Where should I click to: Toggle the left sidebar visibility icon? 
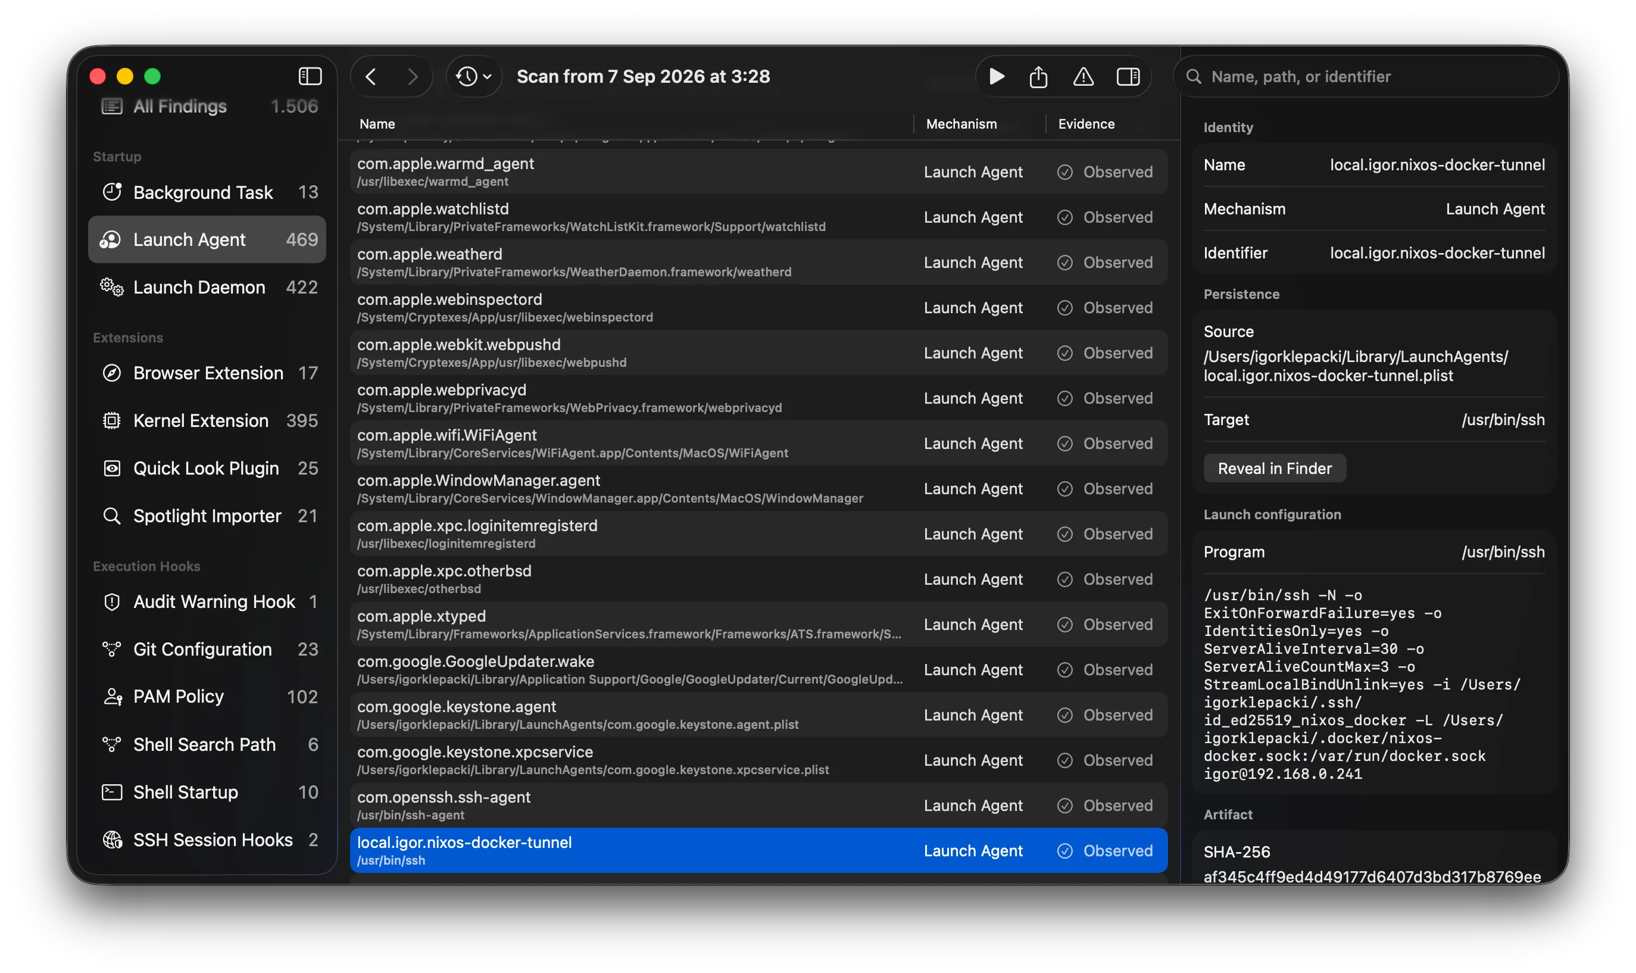click(x=310, y=76)
